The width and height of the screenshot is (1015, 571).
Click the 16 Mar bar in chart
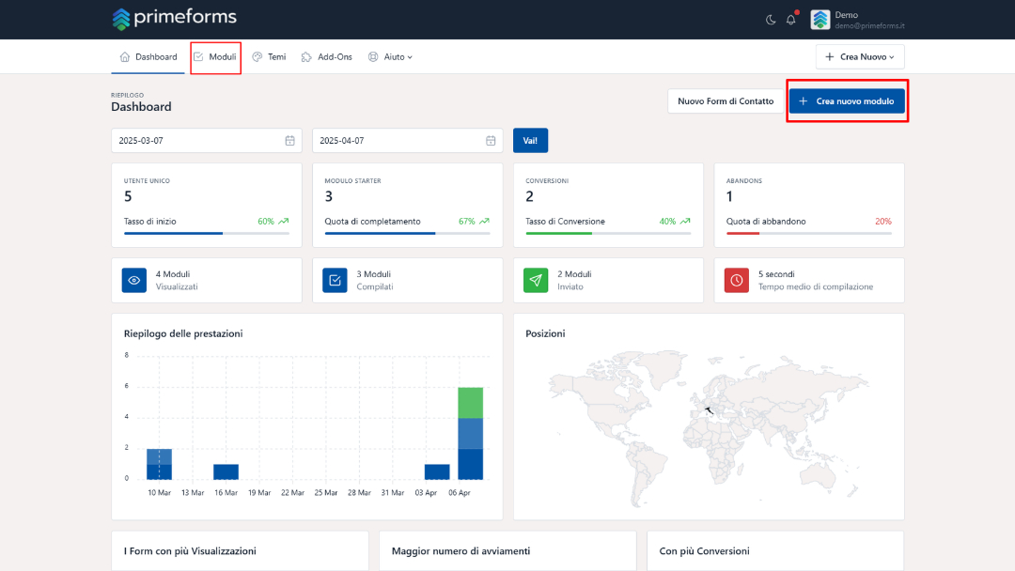[226, 472]
